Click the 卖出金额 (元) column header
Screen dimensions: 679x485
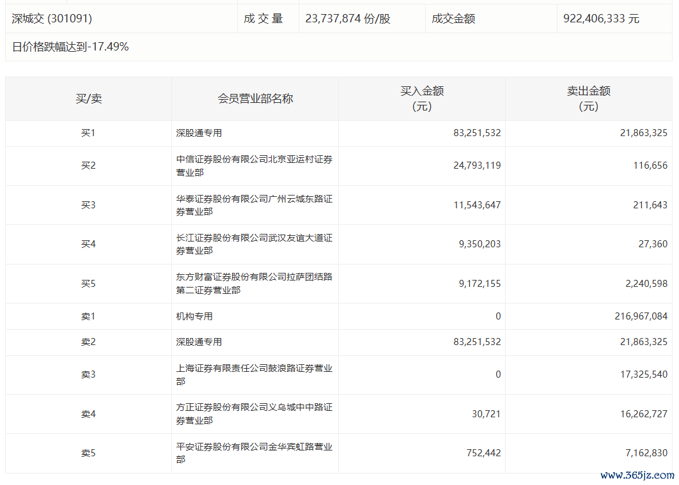tap(588, 99)
